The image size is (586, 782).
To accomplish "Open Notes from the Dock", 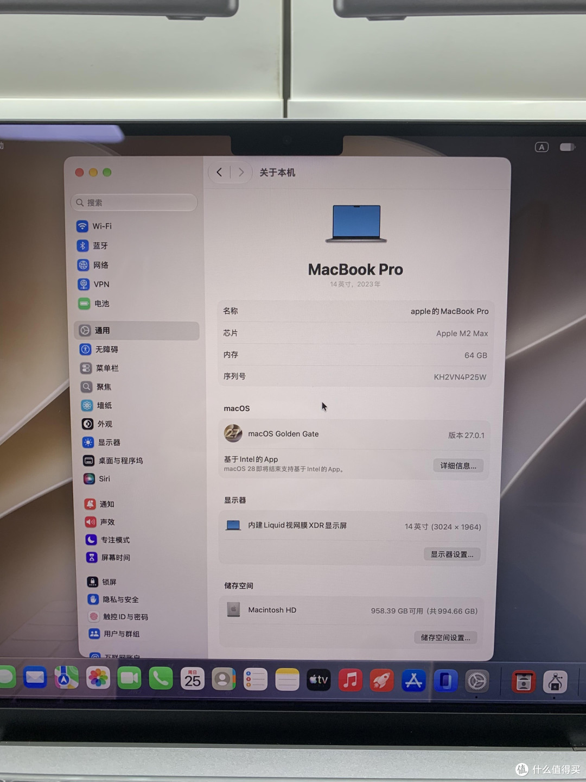I will coord(287,679).
